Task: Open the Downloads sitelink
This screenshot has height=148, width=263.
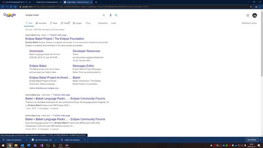Action: [x=36, y=51]
